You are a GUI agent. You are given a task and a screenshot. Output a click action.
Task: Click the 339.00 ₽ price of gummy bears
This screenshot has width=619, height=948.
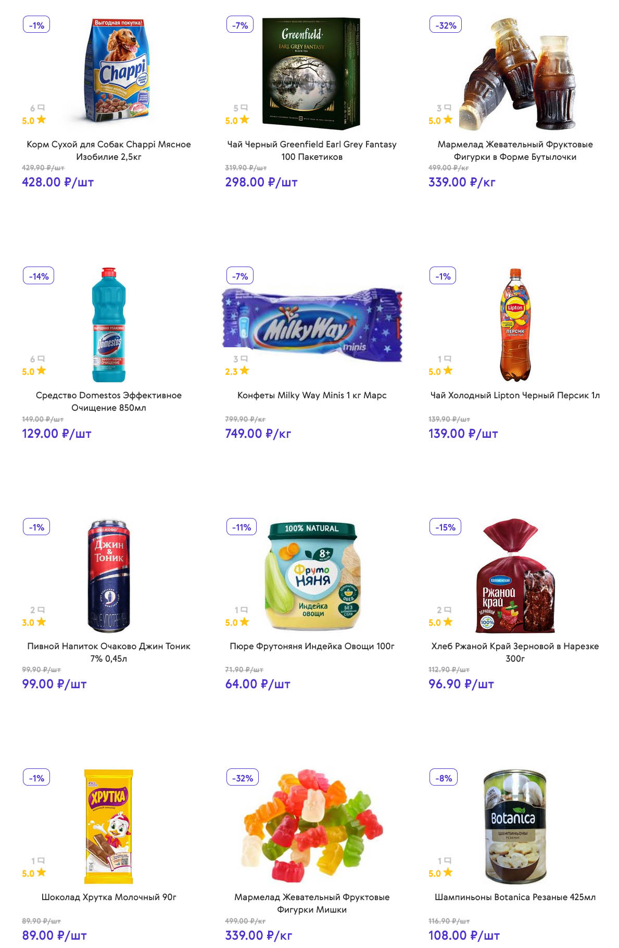(258, 936)
